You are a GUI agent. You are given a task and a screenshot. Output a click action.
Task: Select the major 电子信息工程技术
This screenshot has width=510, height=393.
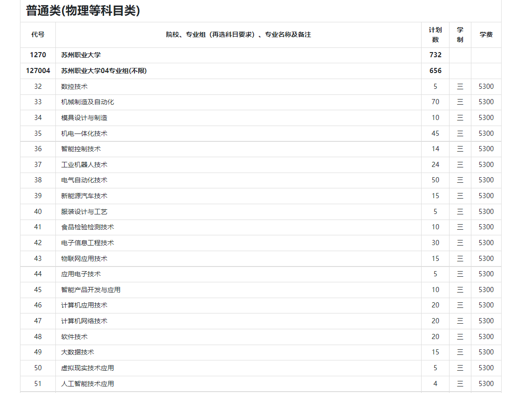coord(87,243)
